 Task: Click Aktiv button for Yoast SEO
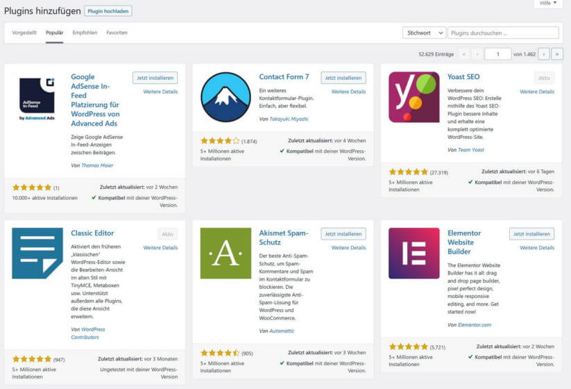pos(544,78)
